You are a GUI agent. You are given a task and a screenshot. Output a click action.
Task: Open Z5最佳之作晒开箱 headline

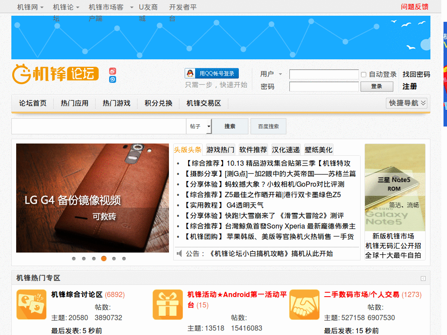coord(262,195)
